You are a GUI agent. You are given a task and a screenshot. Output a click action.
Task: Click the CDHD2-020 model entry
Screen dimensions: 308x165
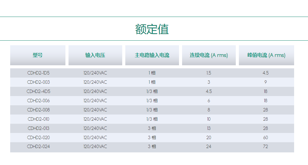coord(38,138)
